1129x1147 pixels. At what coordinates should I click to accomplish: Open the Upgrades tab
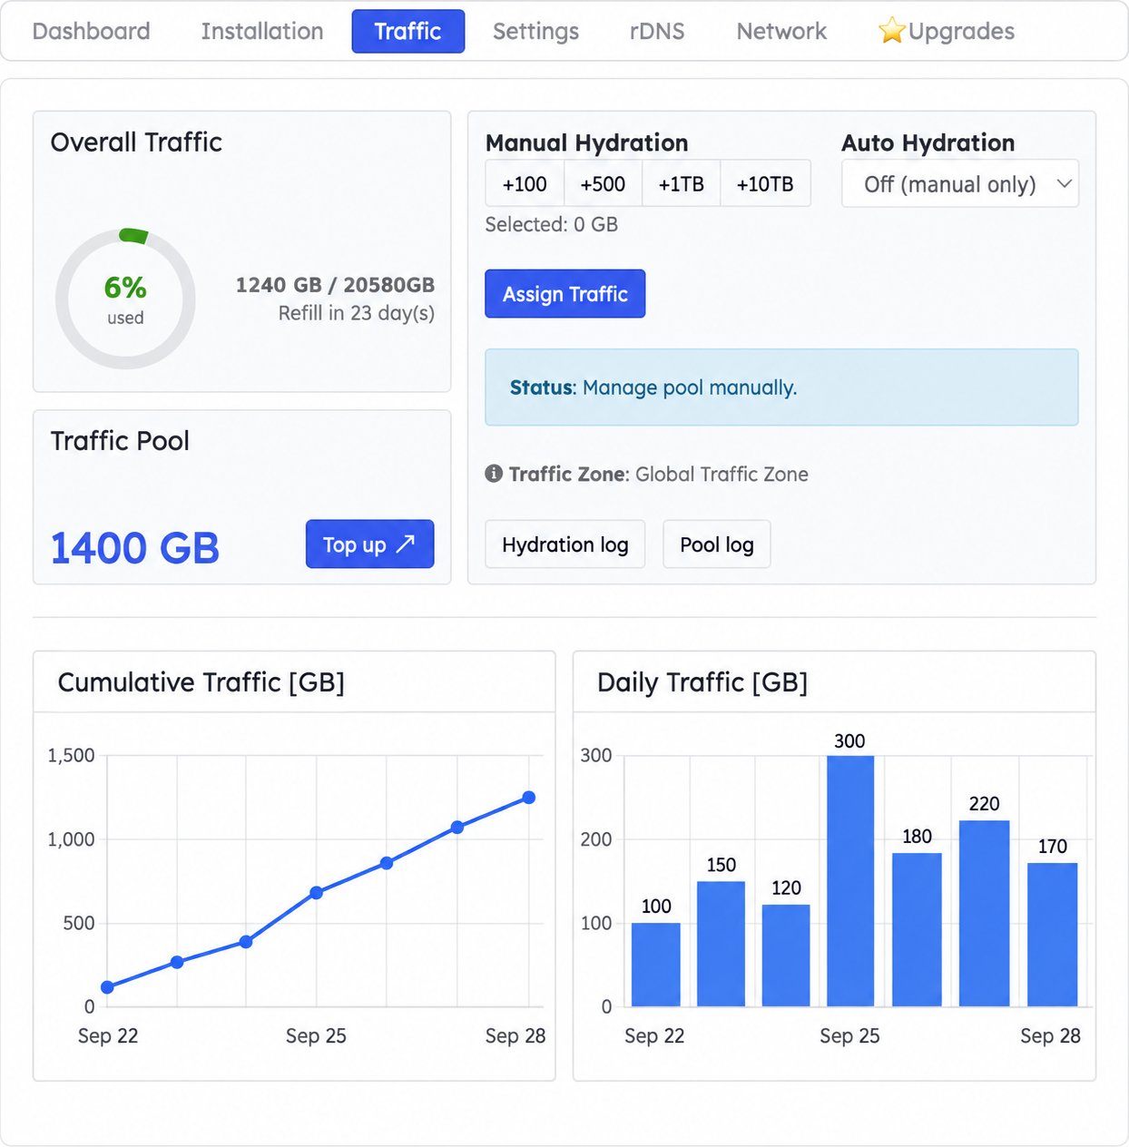(x=947, y=31)
